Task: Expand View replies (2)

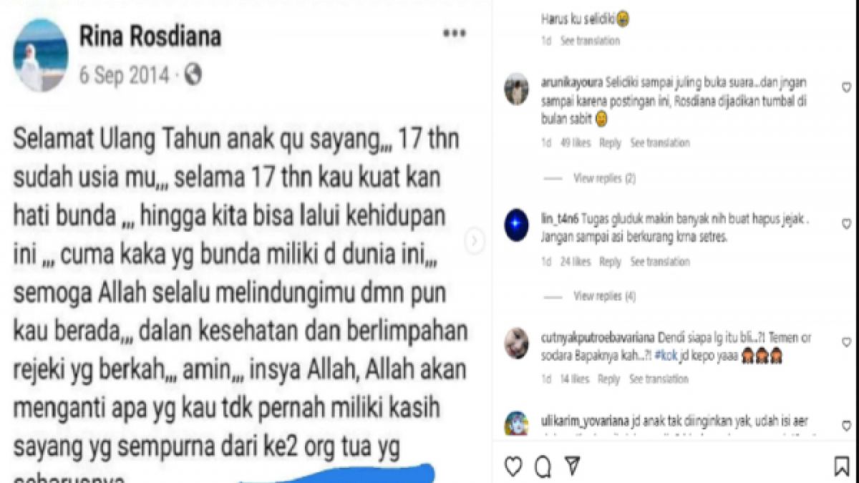Action: (605, 177)
